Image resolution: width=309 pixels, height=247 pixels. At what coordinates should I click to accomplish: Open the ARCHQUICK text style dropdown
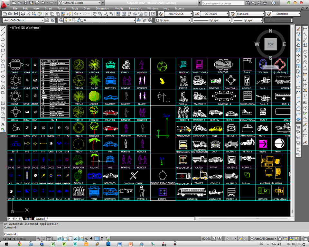[178, 14]
